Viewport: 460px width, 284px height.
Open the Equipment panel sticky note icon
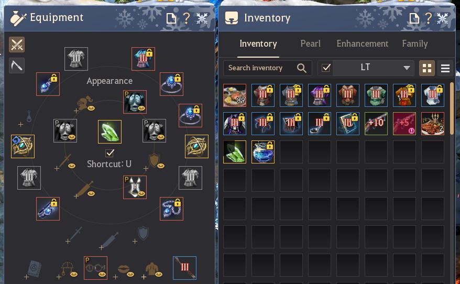[x=171, y=19]
